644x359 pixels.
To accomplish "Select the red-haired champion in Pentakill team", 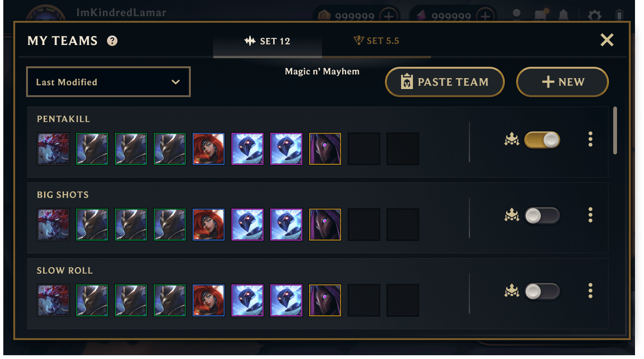I will pyautogui.click(x=208, y=149).
